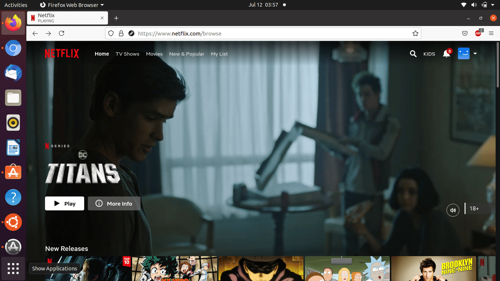500x281 pixels.
Task: Go to Netflix Home tab
Action: pyautogui.click(x=102, y=54)
